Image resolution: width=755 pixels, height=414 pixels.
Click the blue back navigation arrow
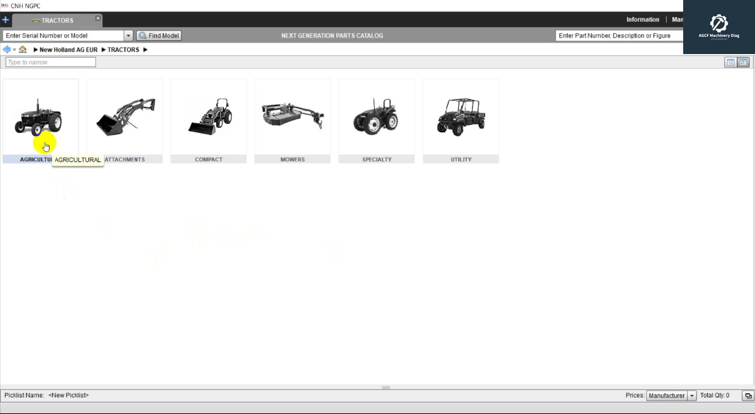click(6, 49)
